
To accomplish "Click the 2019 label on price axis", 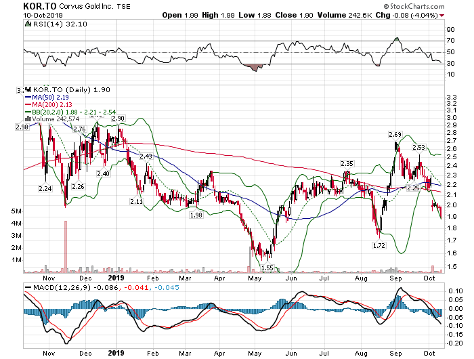I will [116, 278].
